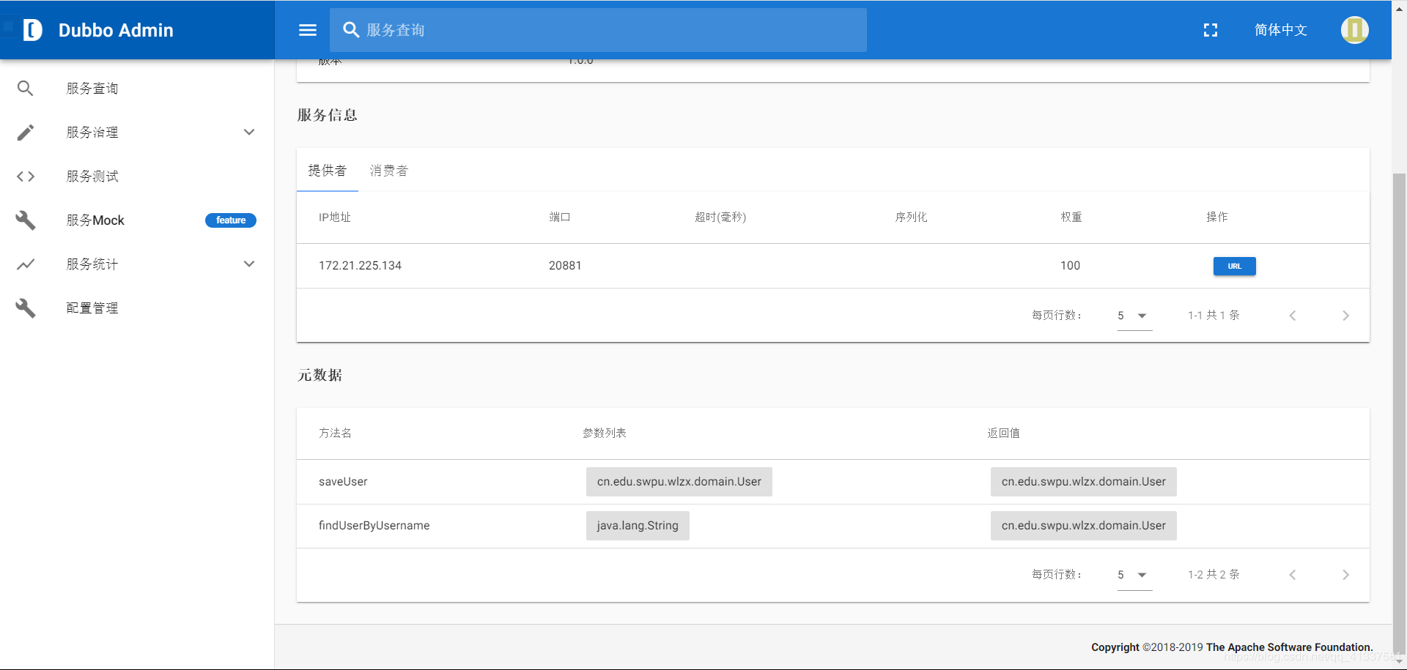Open 服务查询 in the sidebar
The height and width of the screenshot is (670, 1407).
[x=137, y=89]
